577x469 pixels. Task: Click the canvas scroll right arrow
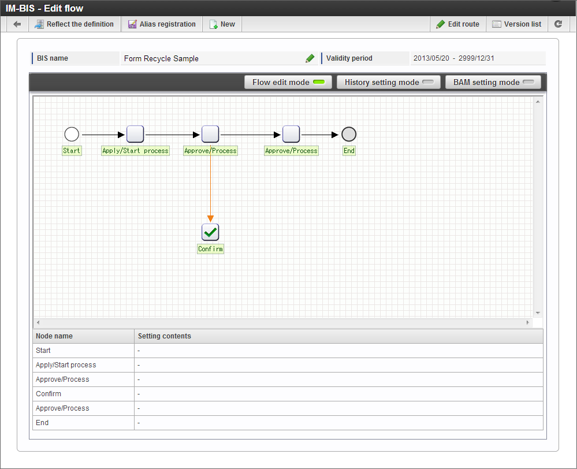pos(528,322)
